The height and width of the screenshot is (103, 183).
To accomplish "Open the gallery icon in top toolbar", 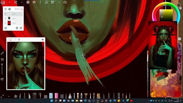I will click(3, 2).
